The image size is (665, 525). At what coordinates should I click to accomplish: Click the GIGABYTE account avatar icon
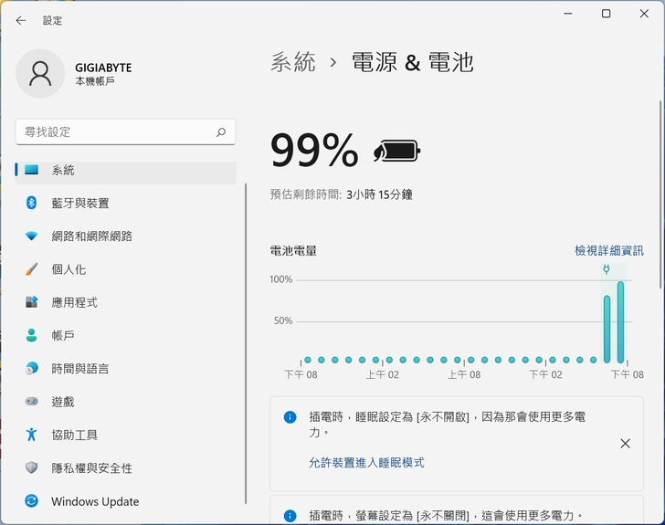[x=40, y=73]
